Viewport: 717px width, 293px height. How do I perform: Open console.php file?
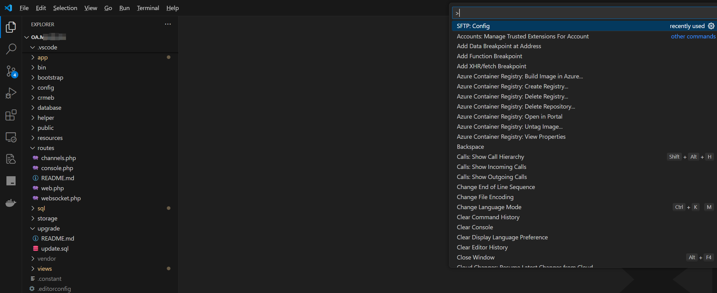tap(100, 168)
